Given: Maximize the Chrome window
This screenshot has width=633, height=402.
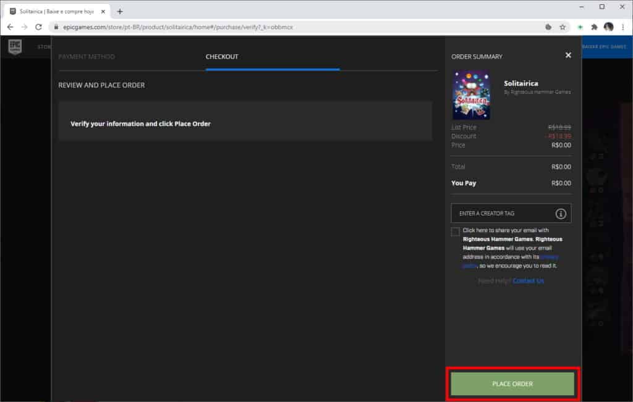Looking at the screenshot, I should pyautogui.click(x=602, y=7).
